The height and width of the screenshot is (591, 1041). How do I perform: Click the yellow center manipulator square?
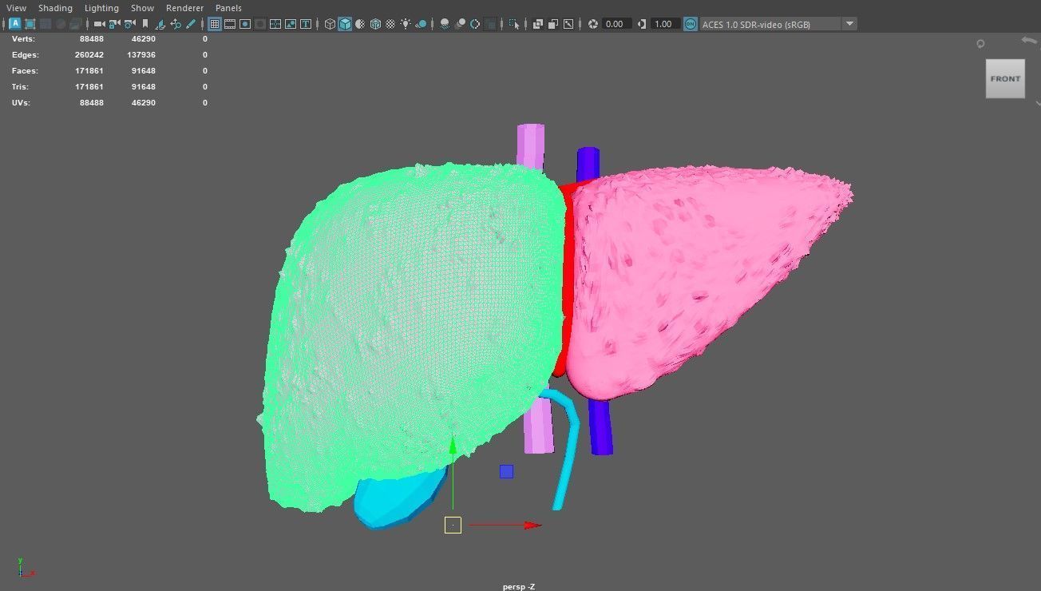(x=453, y=525)
